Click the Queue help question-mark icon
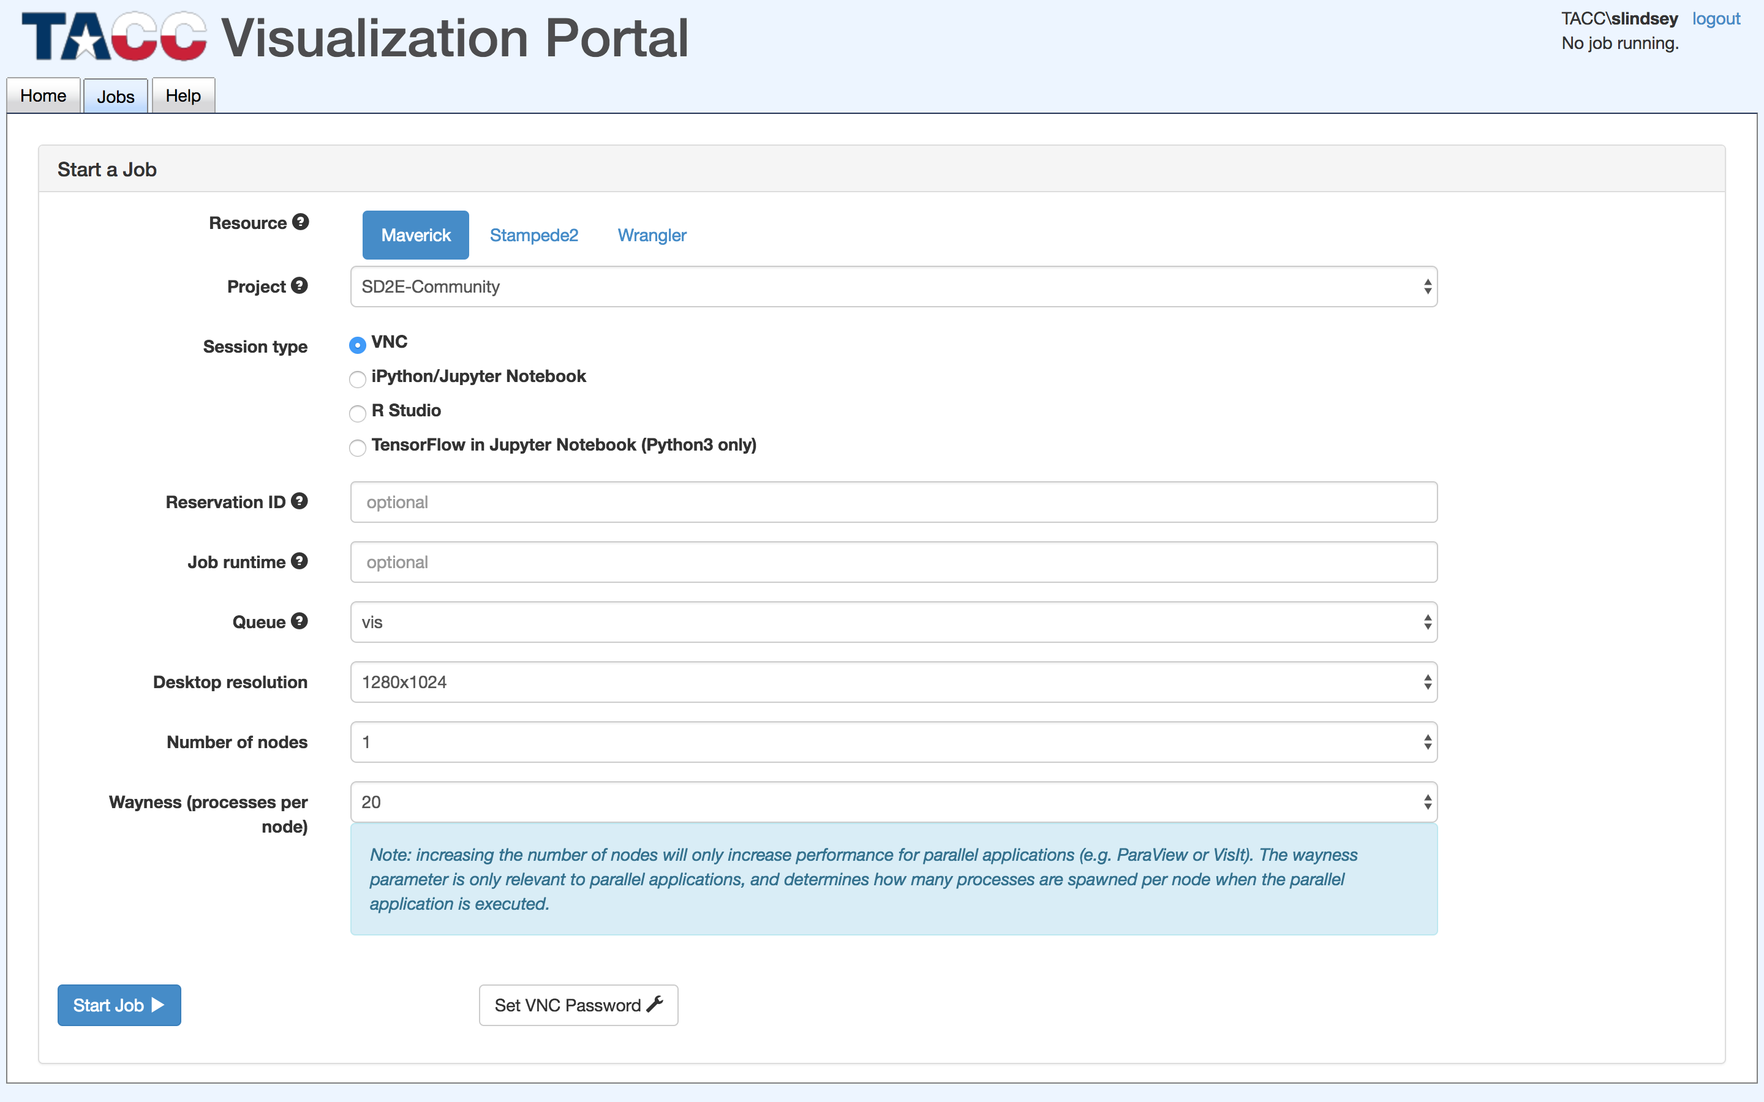The height and width of the screenshot is (1102, 1764). coord(299,621)
